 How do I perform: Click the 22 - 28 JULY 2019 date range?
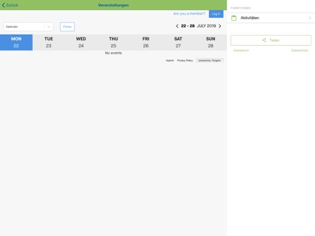tap(198, 26)
